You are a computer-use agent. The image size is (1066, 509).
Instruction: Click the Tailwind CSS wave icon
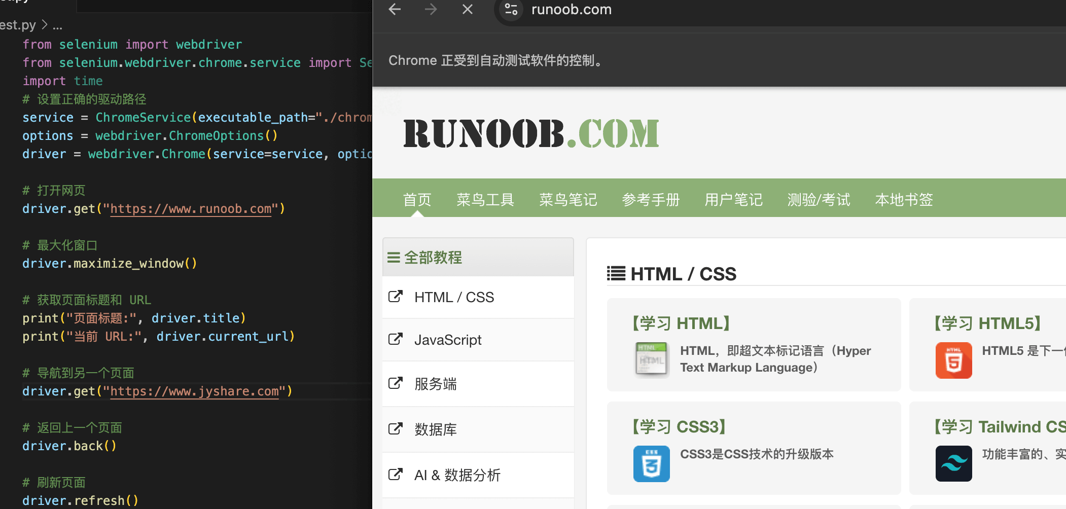point(953,464)
